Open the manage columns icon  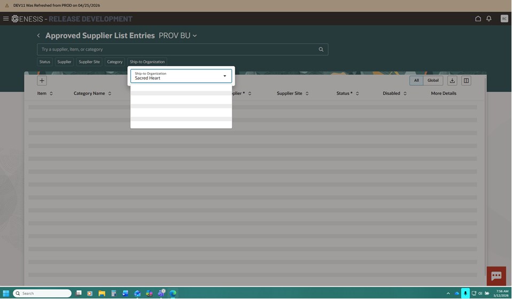pyautogui.click(x=466, y=81)
